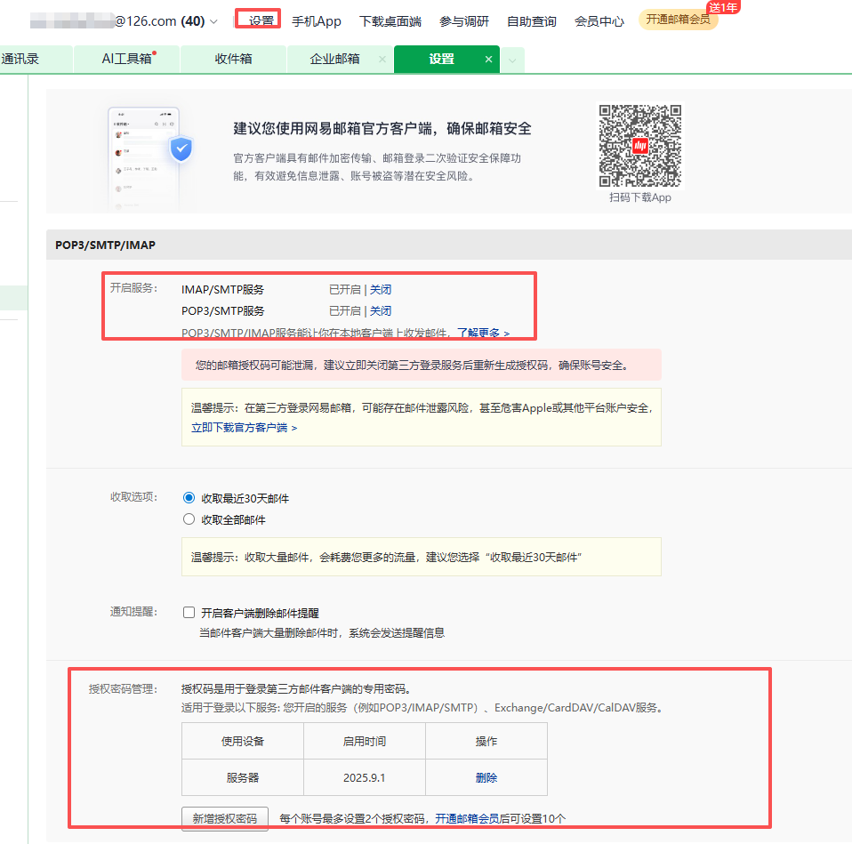Screen dimensions: 852x844
Task: Close the 企业邮箱 tab
Action: tap(382, 60)
